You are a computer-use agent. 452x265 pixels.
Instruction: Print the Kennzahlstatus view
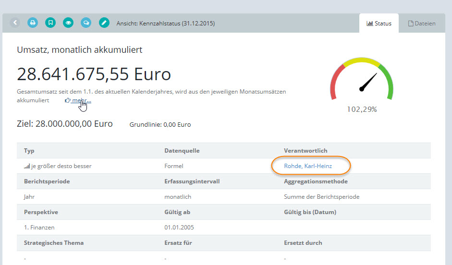[x=33, y=23]
